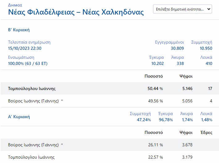This screenshot has width=219, height=163.
Task: Click the Εγγεγραμμένοι label
Action: point(170,42)
